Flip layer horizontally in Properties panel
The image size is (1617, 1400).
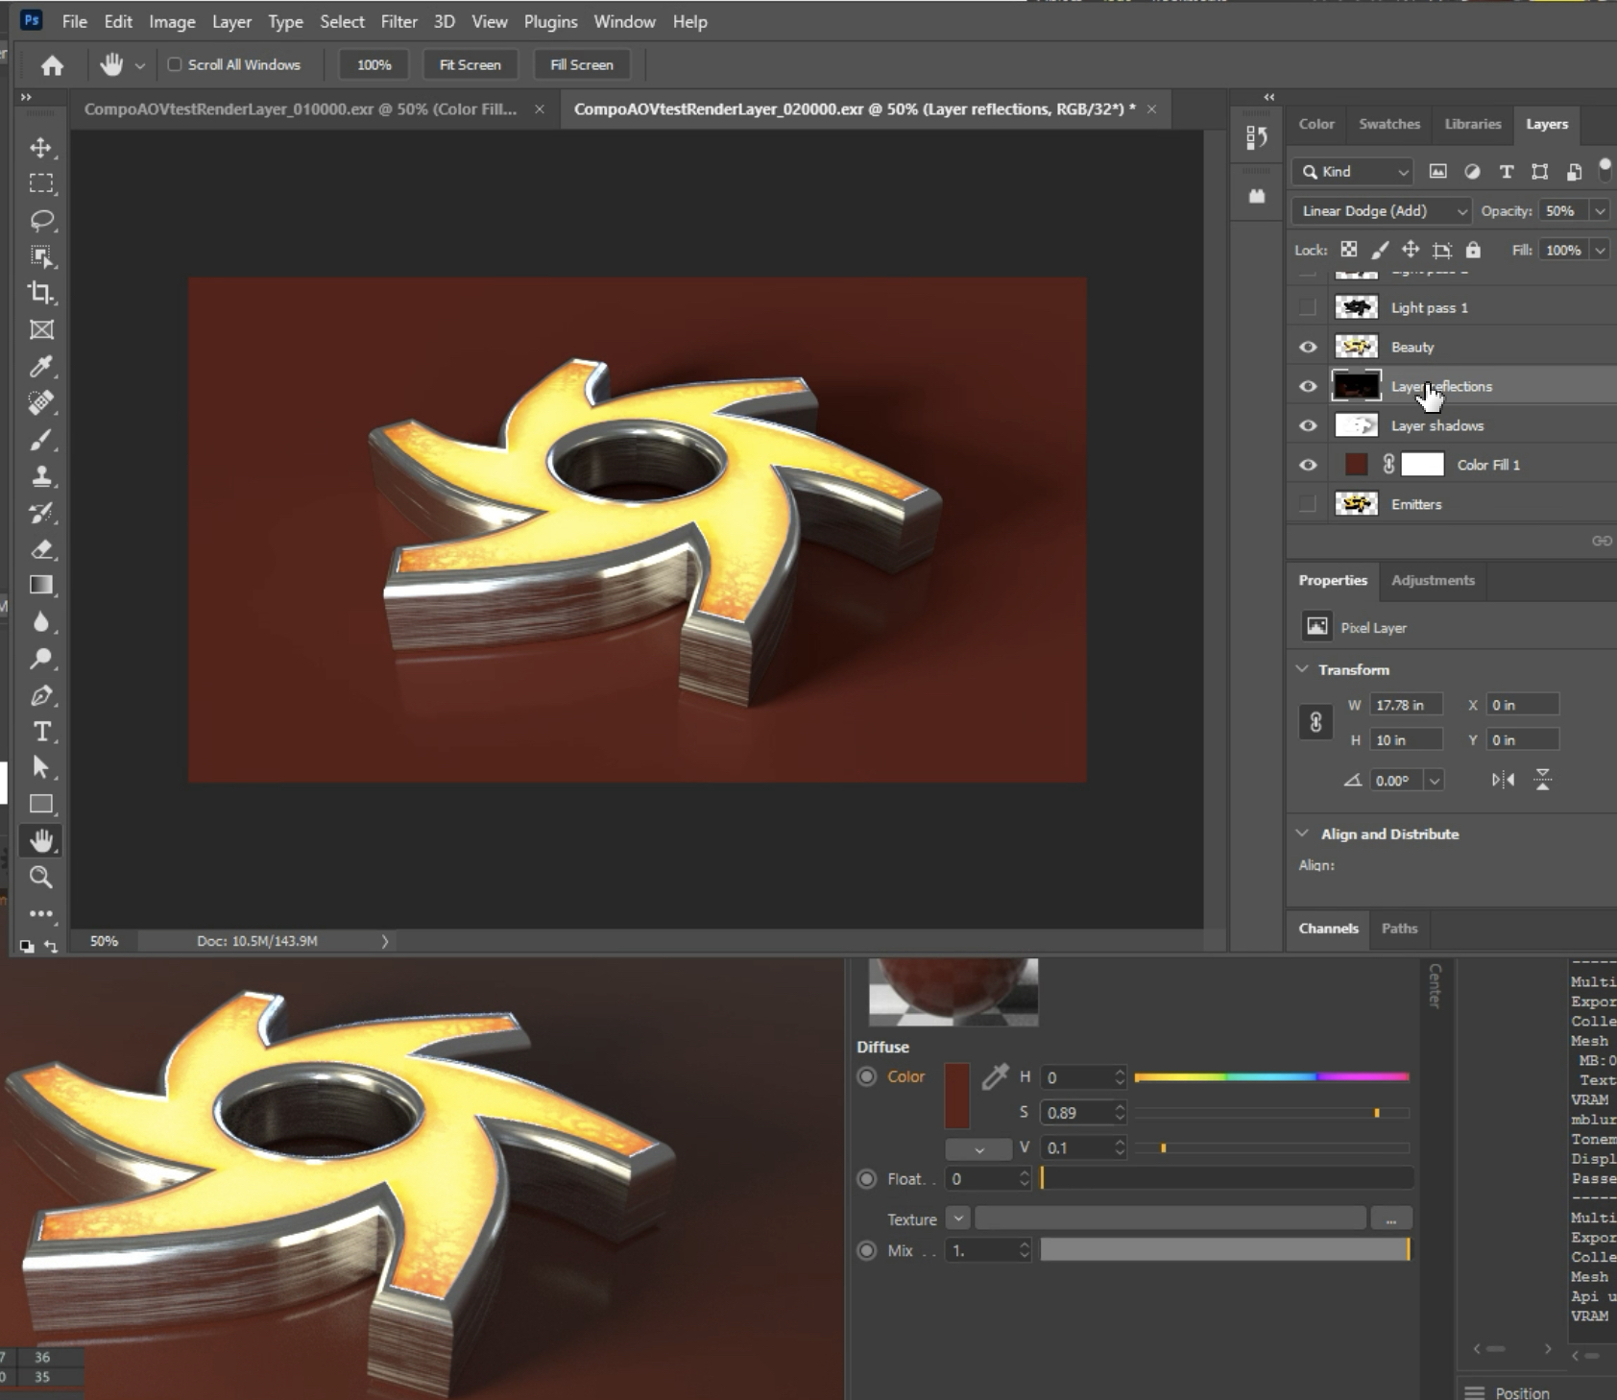point(1503,780)
